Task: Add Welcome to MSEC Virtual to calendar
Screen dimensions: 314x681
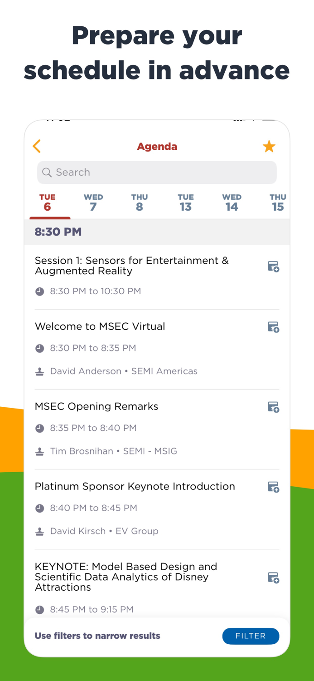Action: 273,326
